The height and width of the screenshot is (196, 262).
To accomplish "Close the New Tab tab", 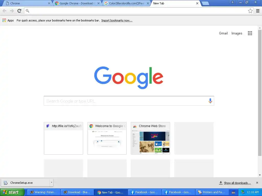I will coord(197,3).
